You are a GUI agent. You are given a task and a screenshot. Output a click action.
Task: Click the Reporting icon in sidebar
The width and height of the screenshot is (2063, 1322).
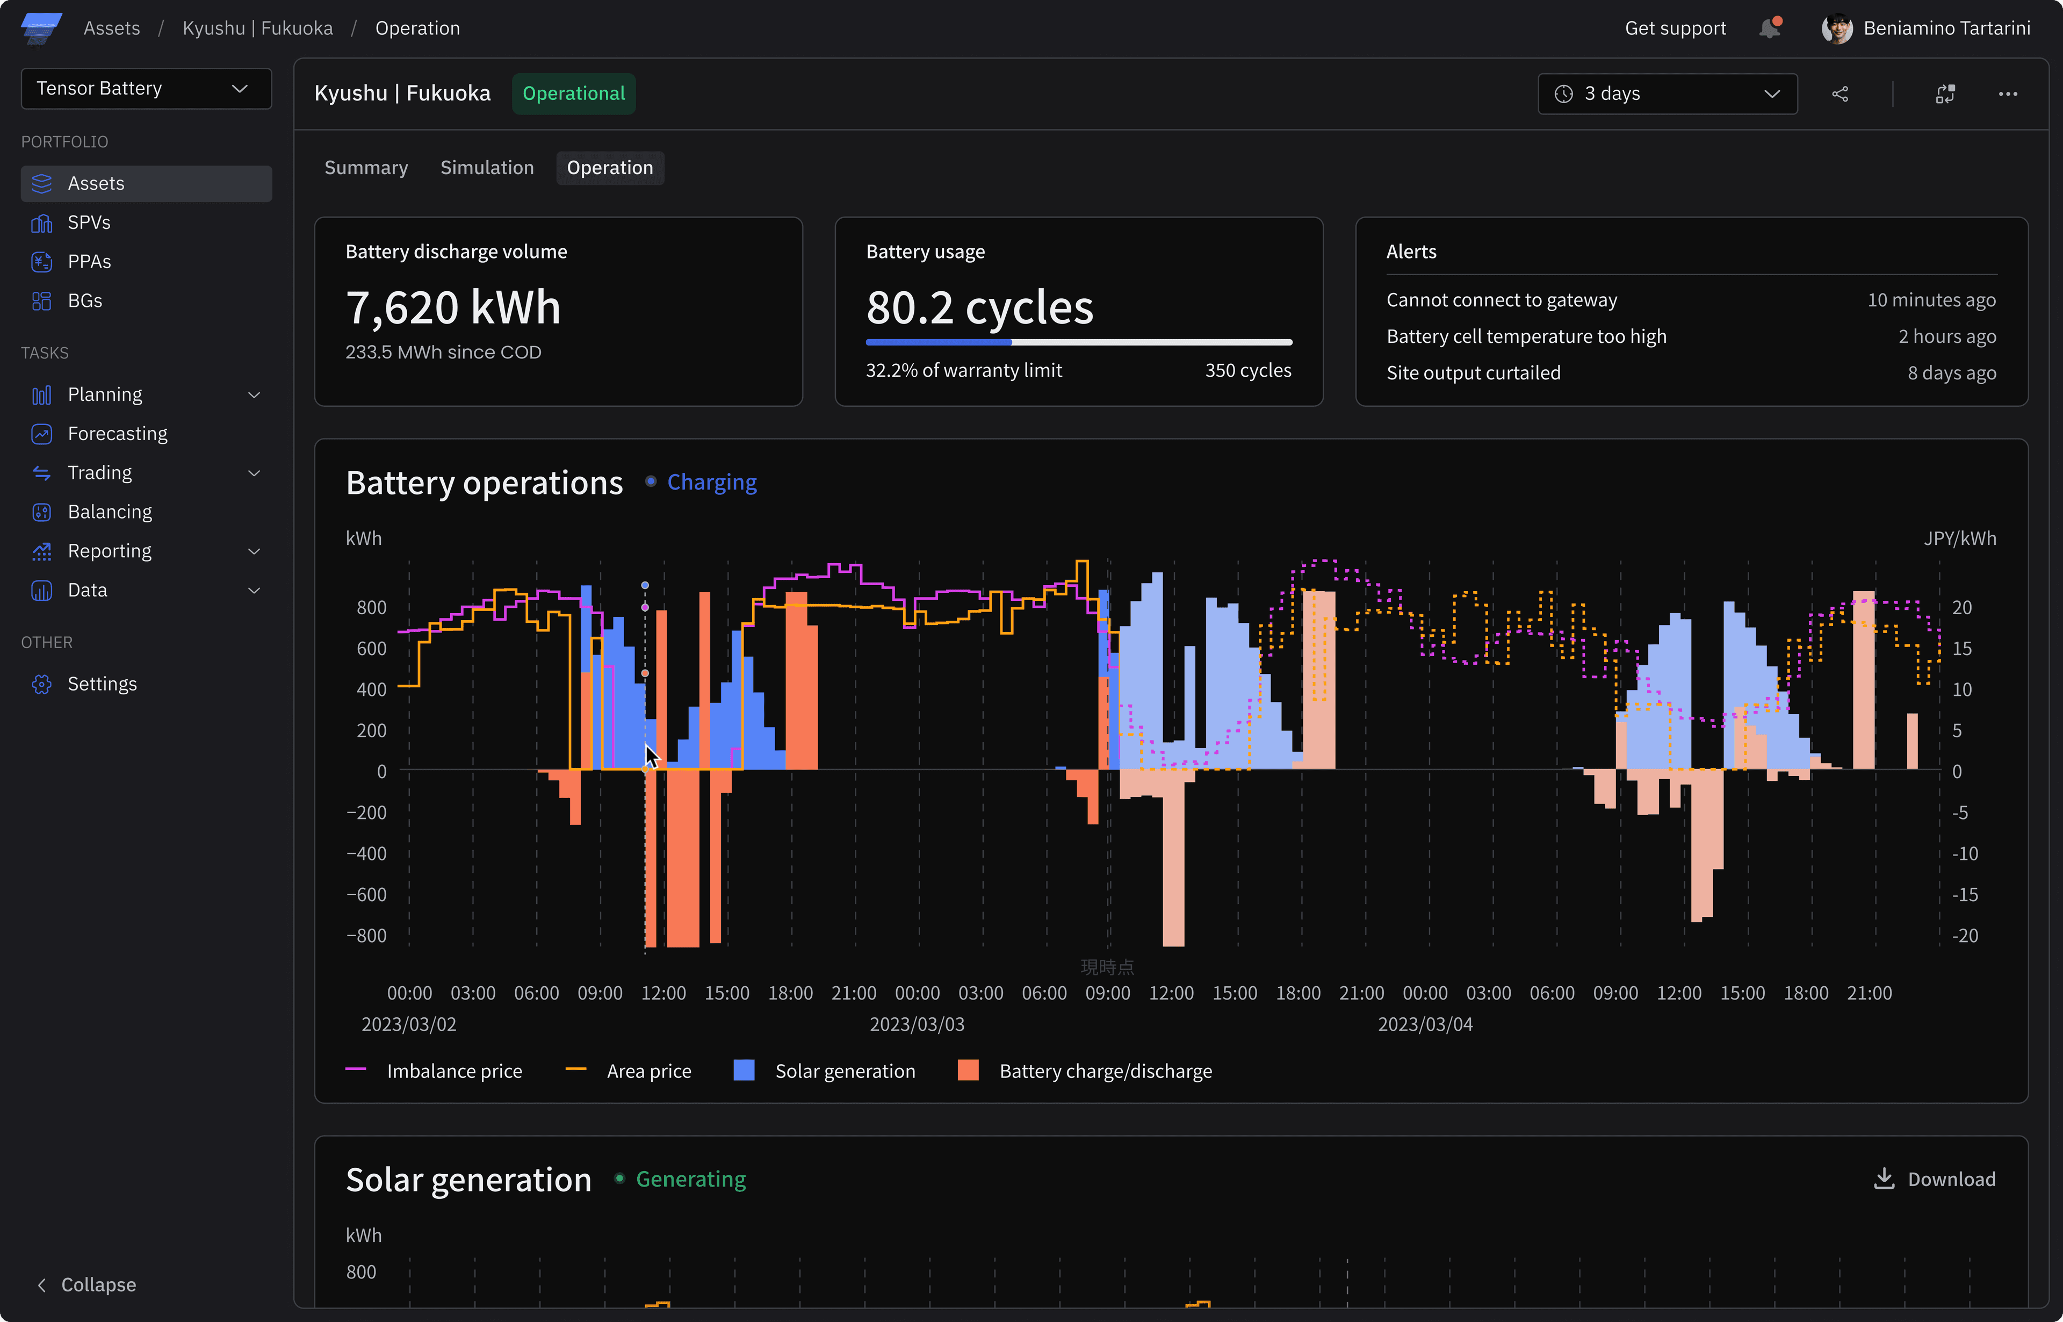click(x=41, y=550)
